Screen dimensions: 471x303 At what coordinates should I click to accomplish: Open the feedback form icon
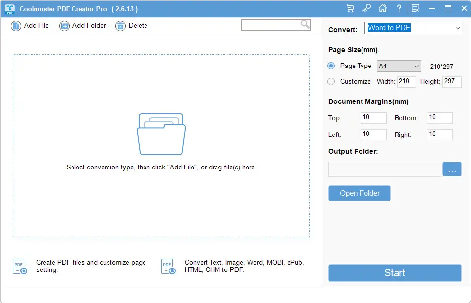(415, 8)
